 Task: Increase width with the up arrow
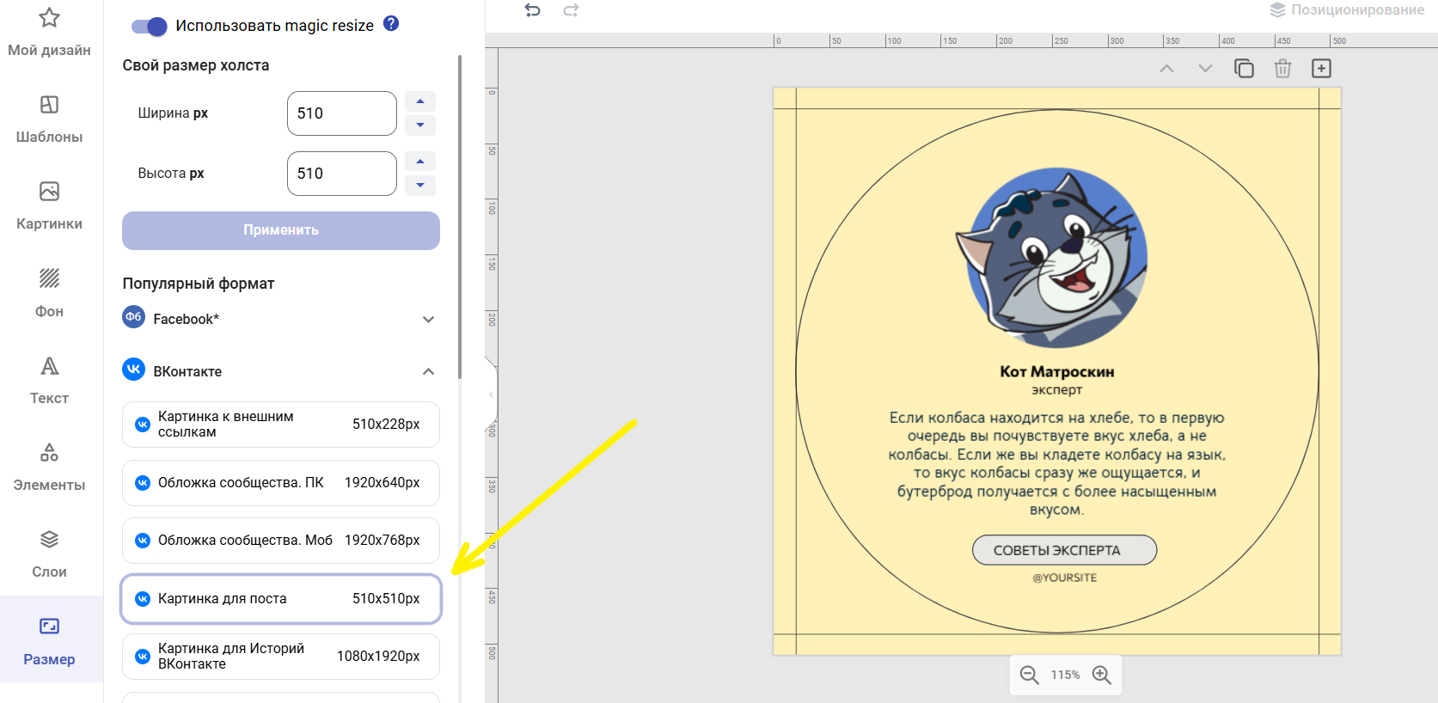pos(420,101)
